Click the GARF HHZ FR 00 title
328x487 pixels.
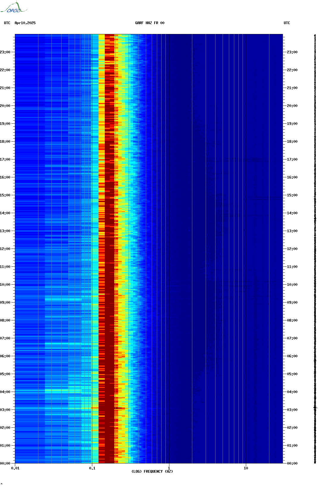coord(150,23)
